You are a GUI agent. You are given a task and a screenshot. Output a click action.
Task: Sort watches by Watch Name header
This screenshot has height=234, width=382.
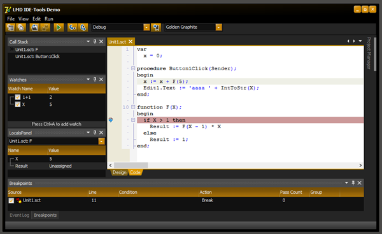(x=27, y=89)
